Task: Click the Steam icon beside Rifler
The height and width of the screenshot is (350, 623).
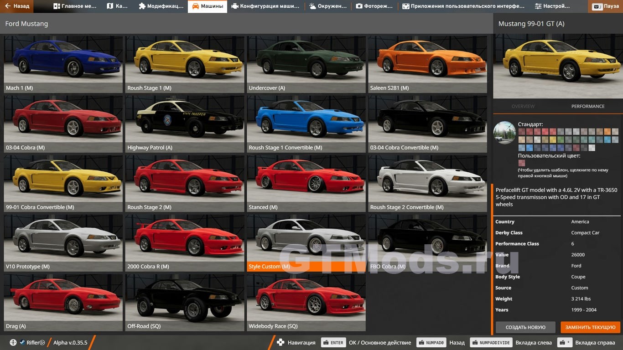Action: coord(22,343)
